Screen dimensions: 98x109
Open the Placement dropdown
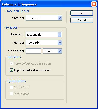(x=44, y=35)
